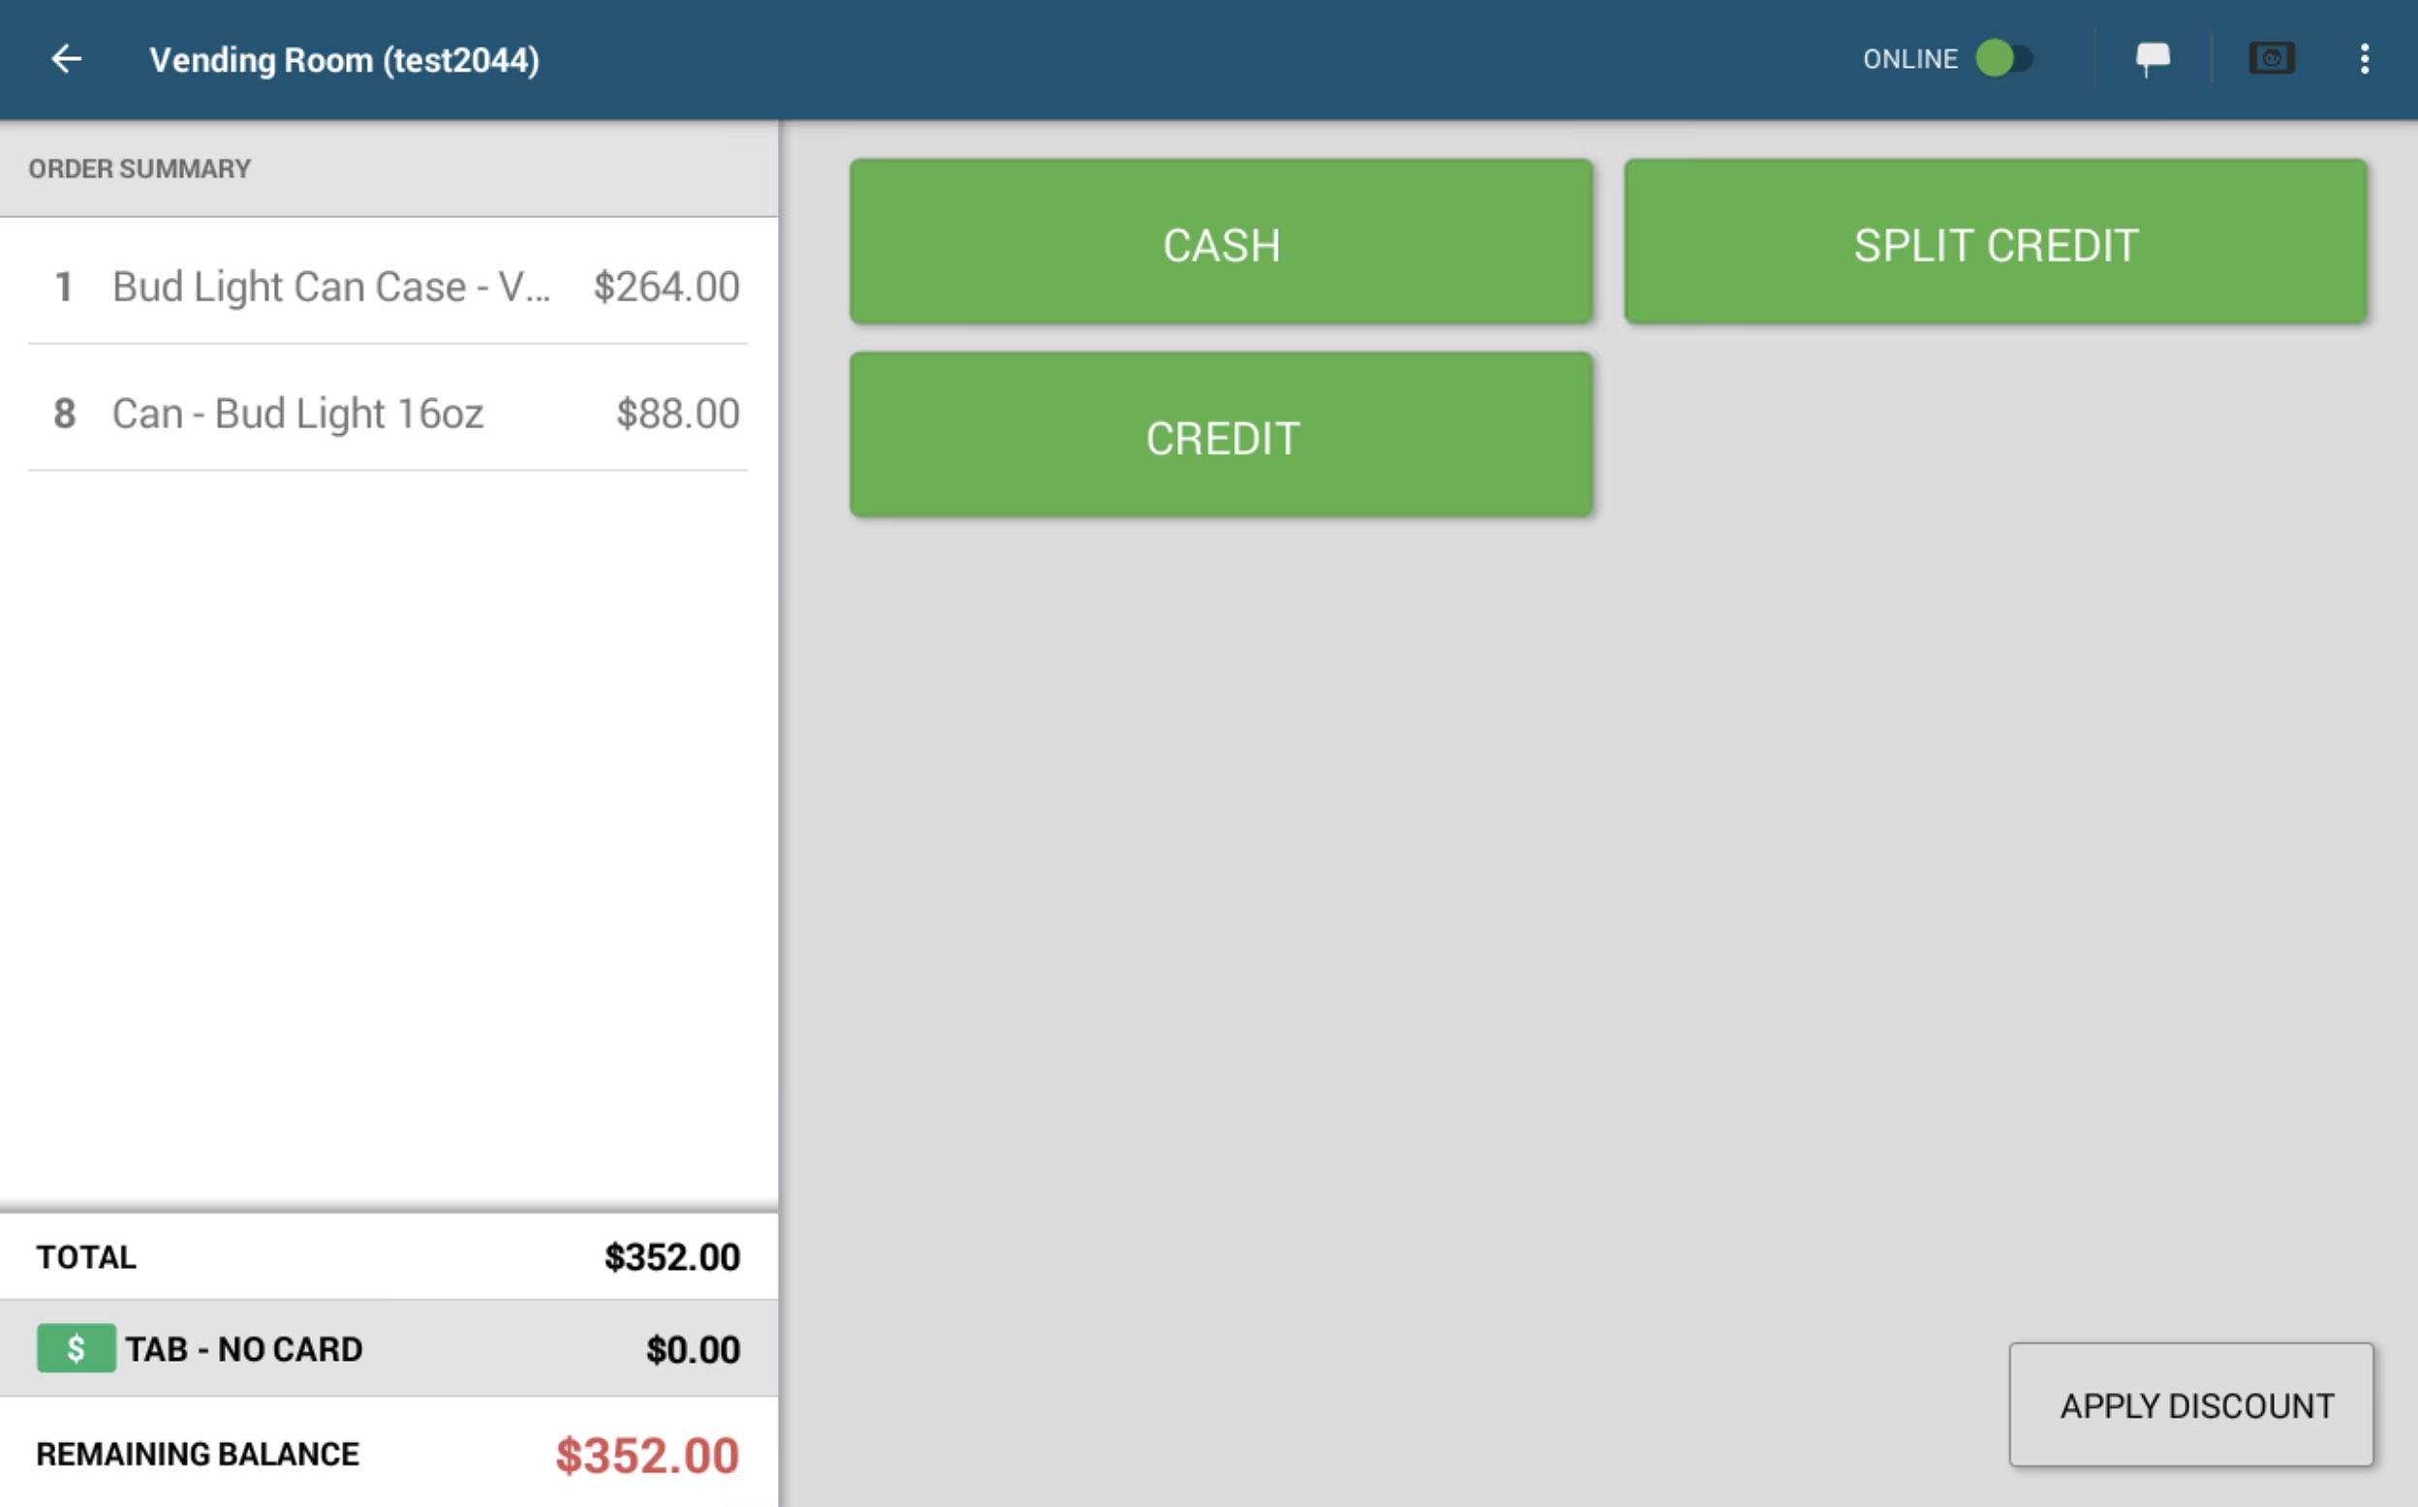Click quantity 8 on Bud Light 16oz
The height and width of the screenshot is (1507, 2418).
pyautogui.click(x=64, y=414)
